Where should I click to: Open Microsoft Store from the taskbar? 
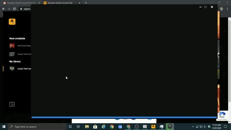[95, 127]
